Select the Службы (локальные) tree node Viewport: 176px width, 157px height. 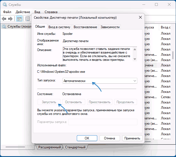point(17,26)
